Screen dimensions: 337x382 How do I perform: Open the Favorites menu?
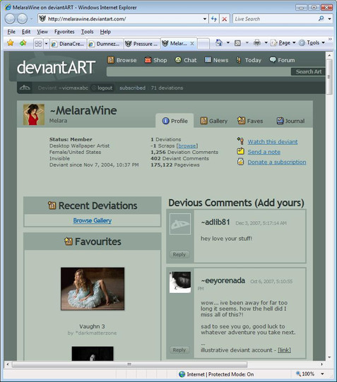coord(64,32)
